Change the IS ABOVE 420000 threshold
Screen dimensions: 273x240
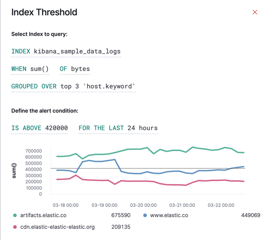click(40, 128)
